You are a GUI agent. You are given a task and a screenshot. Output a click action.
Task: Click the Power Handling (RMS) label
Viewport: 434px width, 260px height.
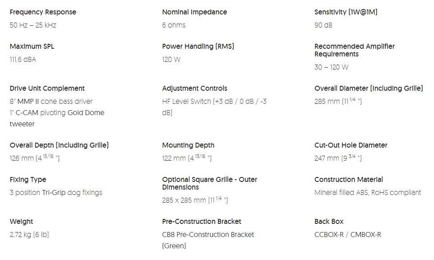[198, 46]
